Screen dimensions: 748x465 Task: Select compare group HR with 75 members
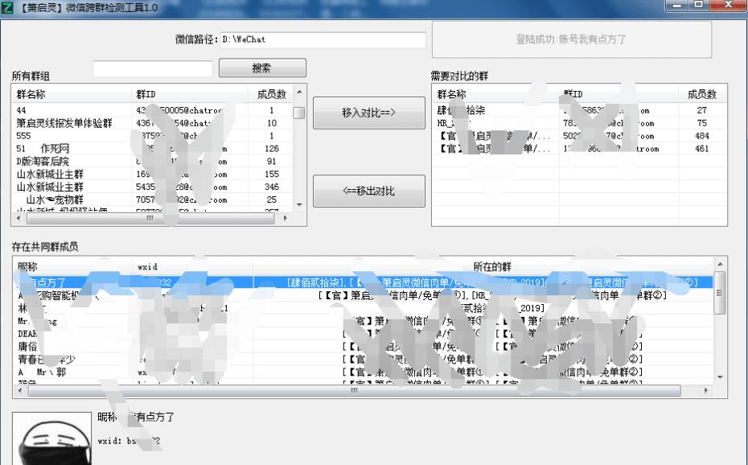pos(579,123)
